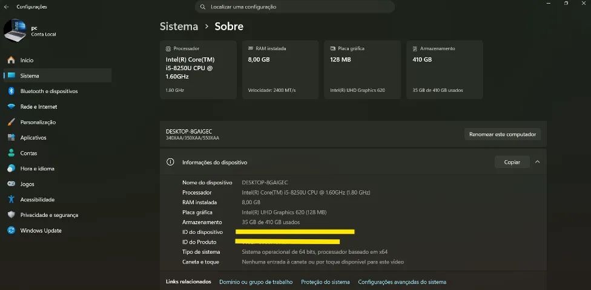Click the Processador summary card
The height and width of the screenshot is (290, 591).
pos(198,70)
